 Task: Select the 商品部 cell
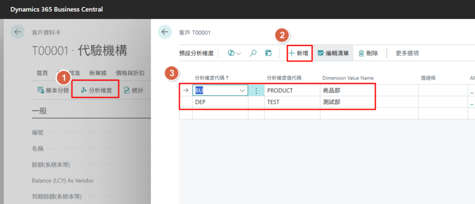pyautogui.click(x=369, y=90)
